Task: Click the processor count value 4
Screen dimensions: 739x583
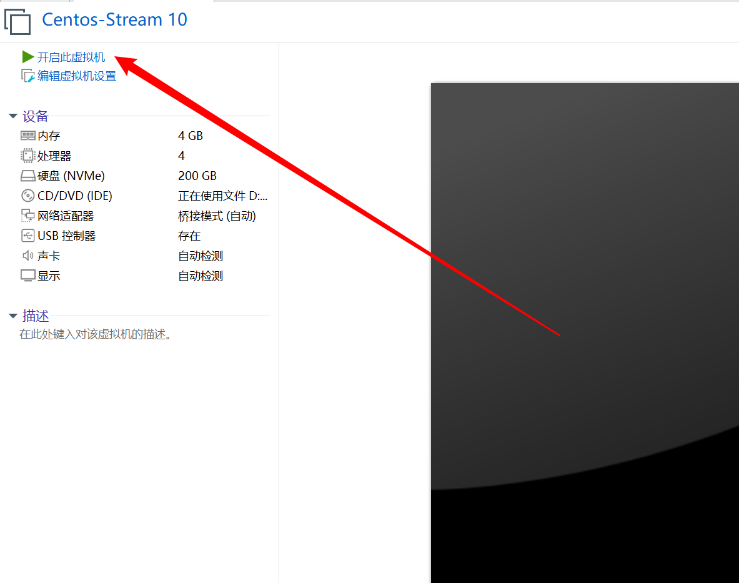Action: (x=181, y=156)
